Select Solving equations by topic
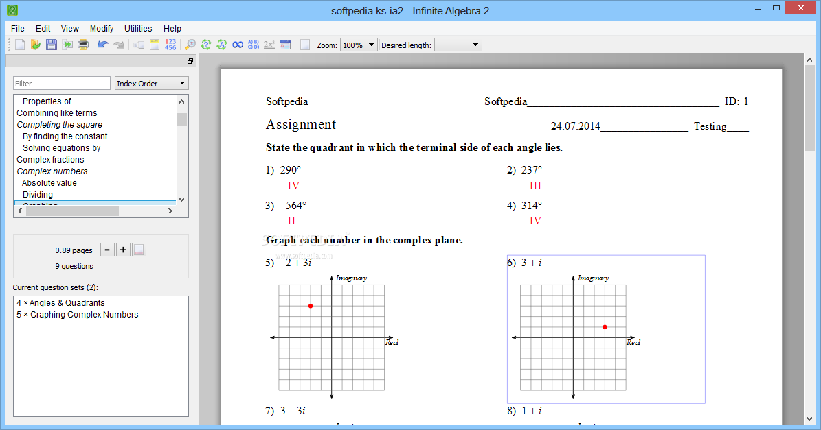 (x=61, y=148)
